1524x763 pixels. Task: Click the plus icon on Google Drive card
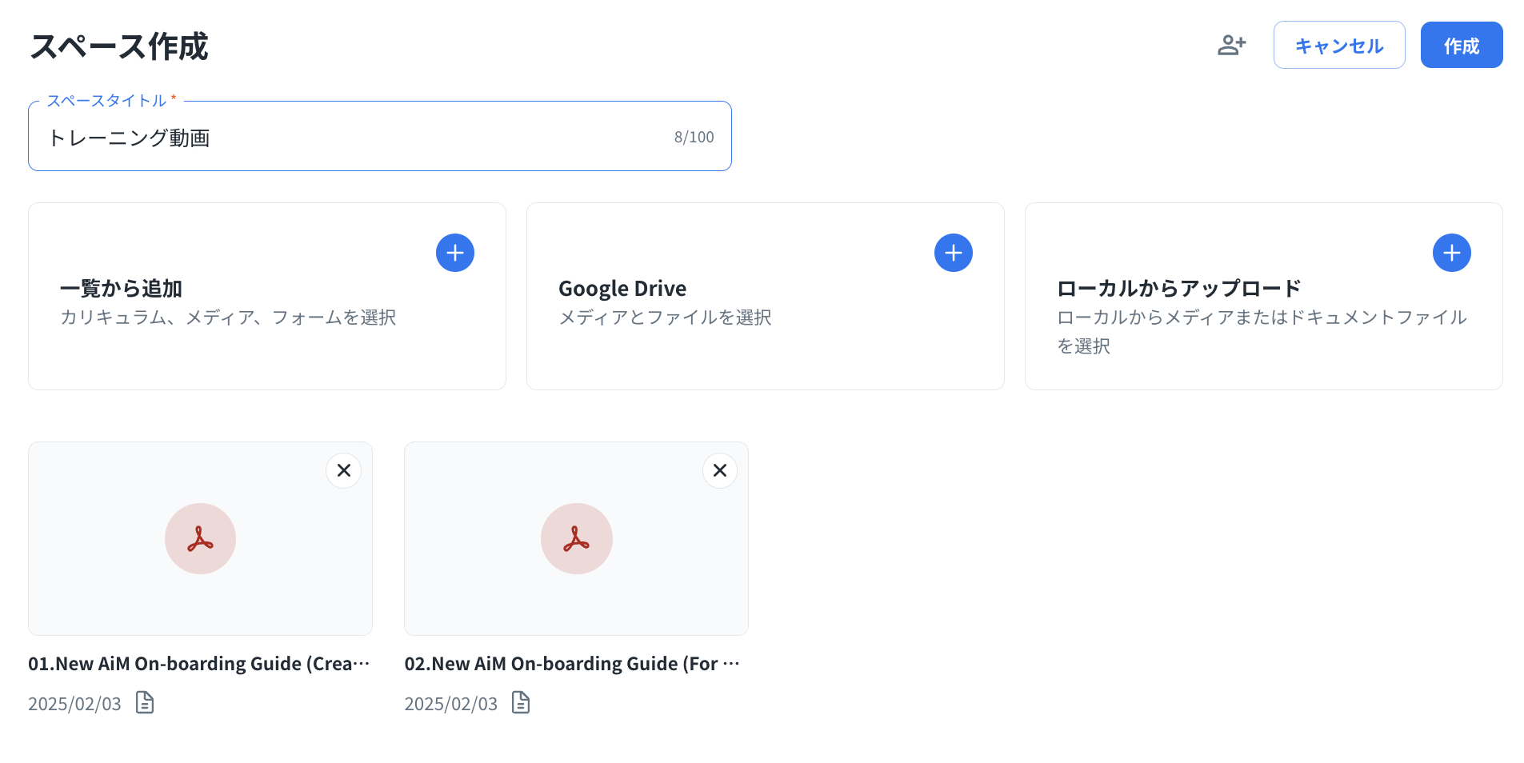click(x=954, y=253)
